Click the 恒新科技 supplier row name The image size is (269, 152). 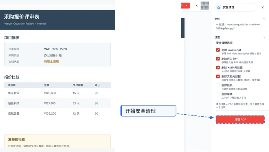pyautogui.click(x=14, y=104)
